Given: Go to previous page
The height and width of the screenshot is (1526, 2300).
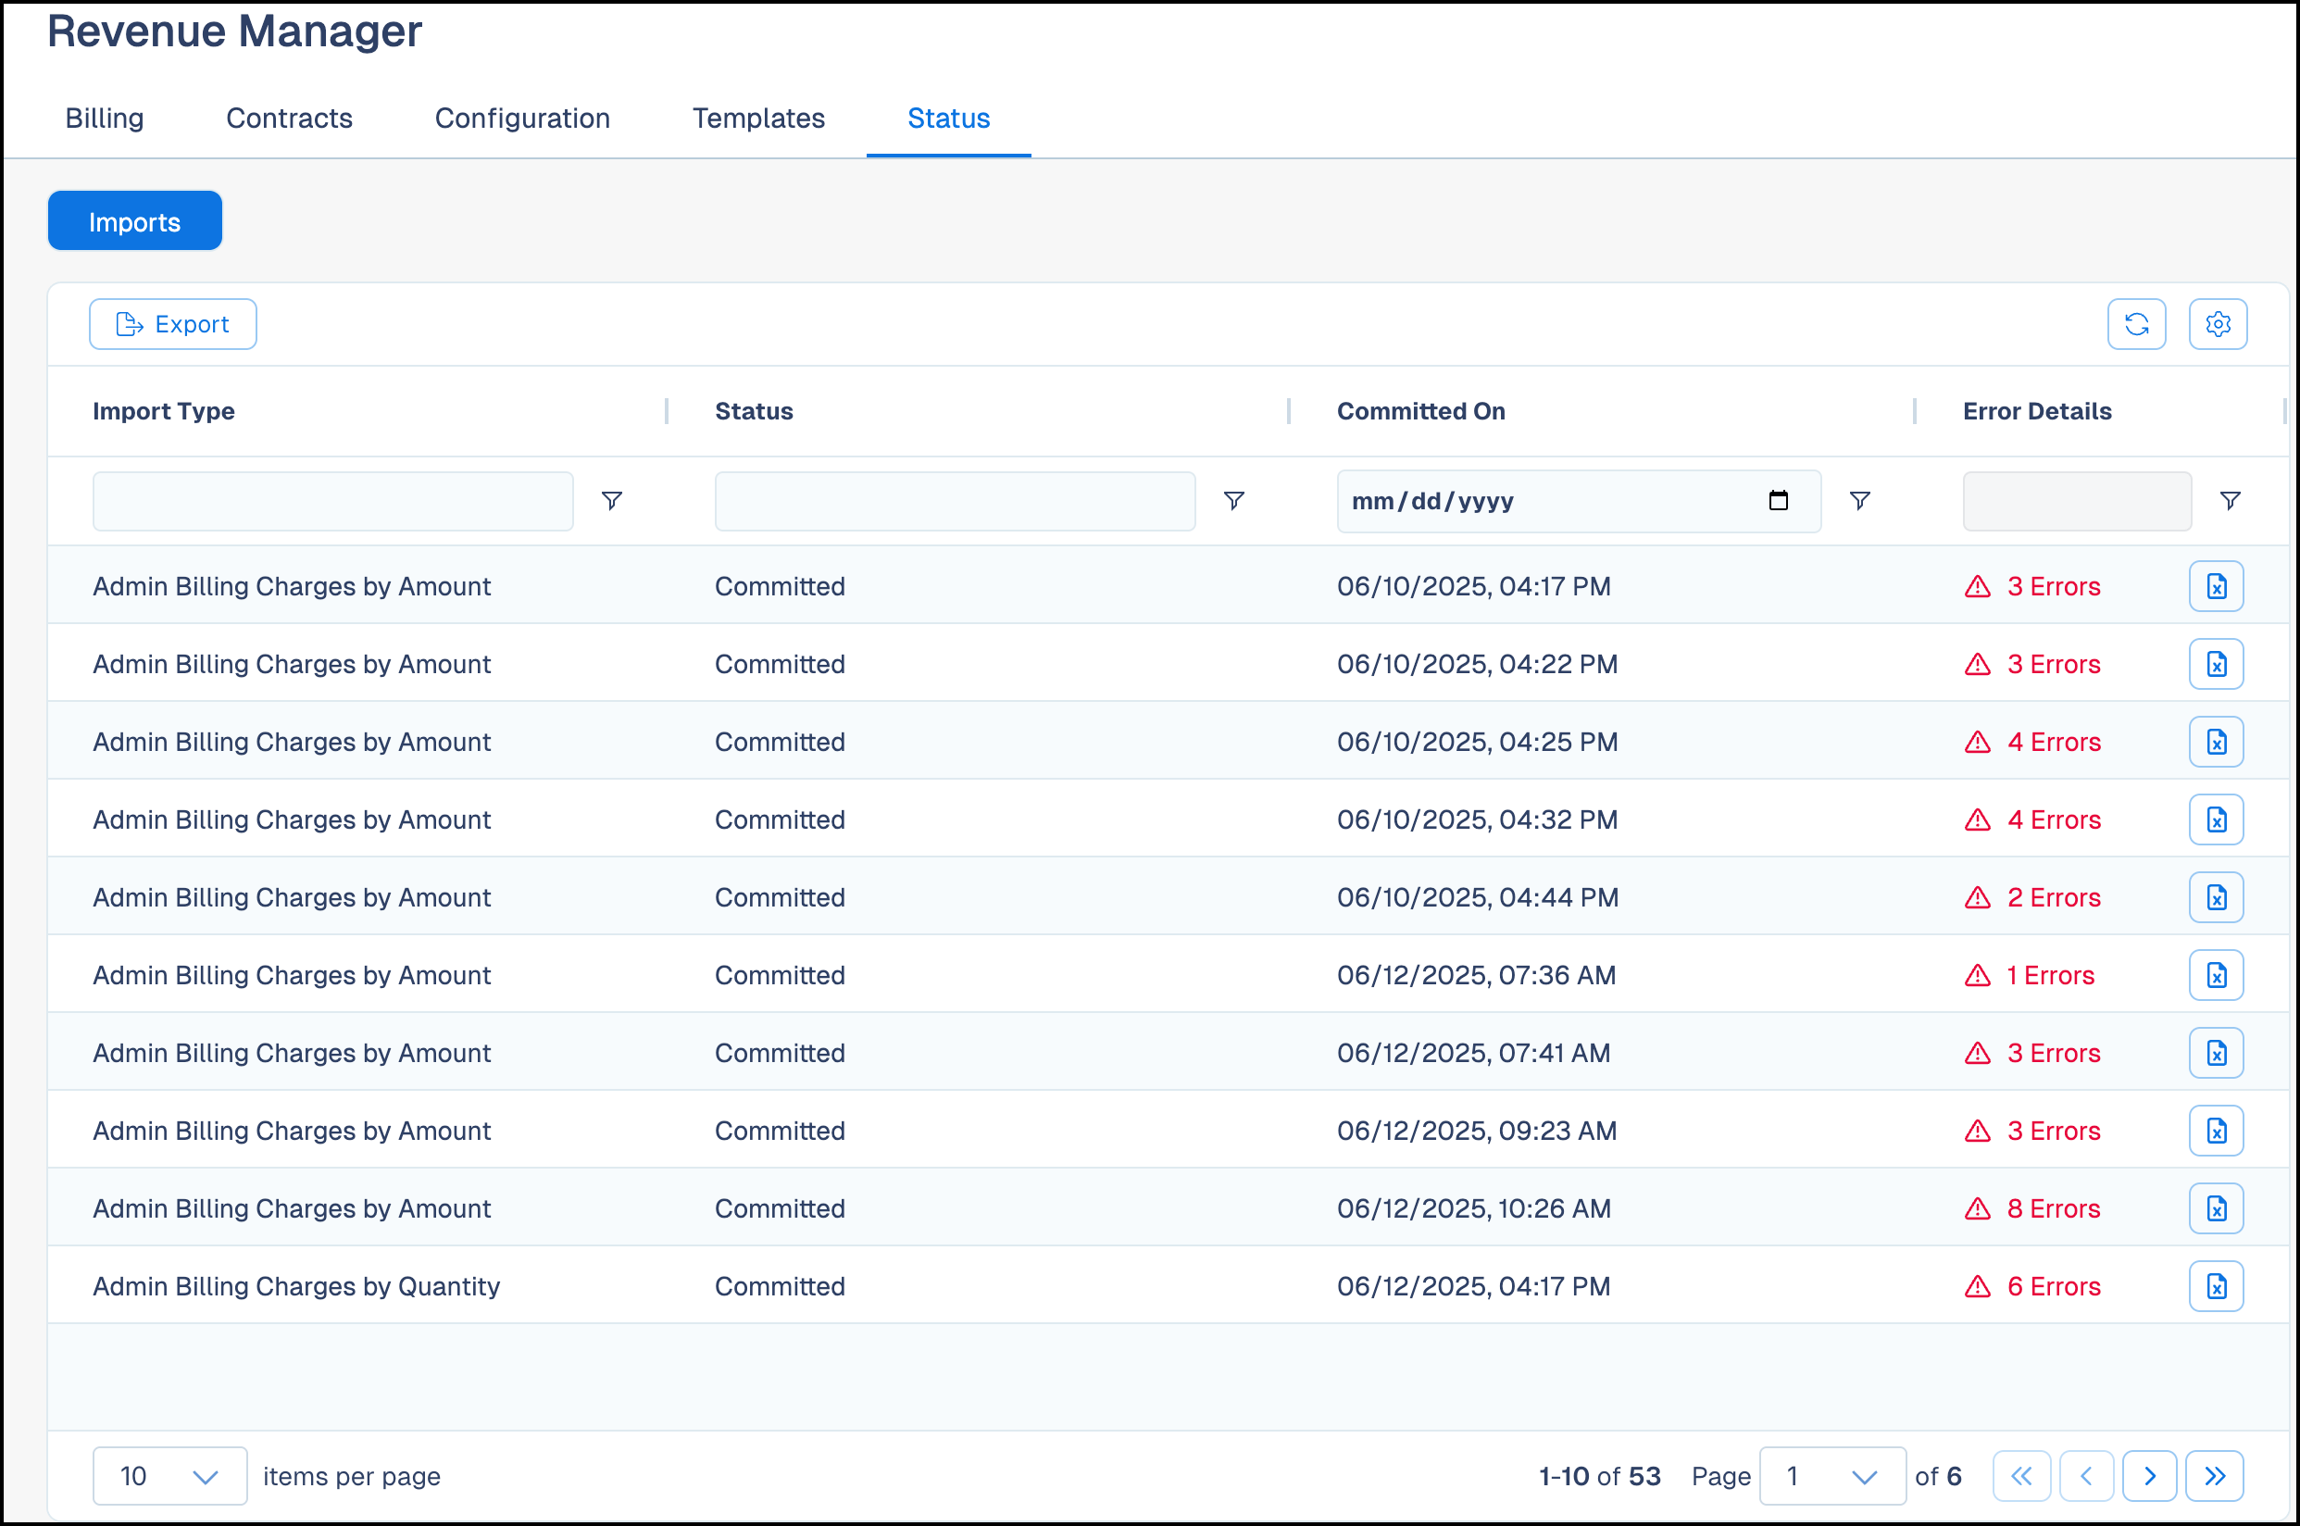Looking at the screenshot, I should click(2086, 1476).
